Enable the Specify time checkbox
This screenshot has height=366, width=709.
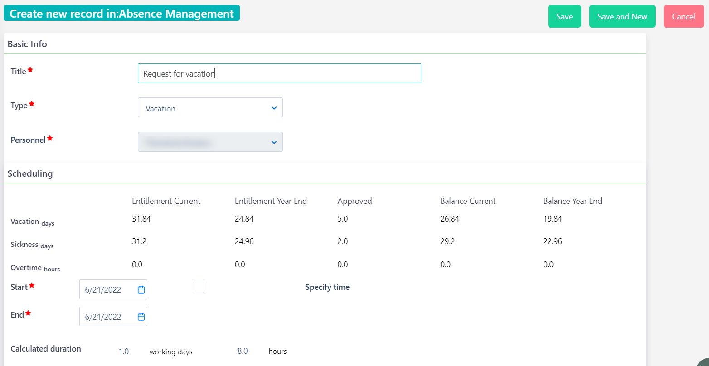point(198,287)
